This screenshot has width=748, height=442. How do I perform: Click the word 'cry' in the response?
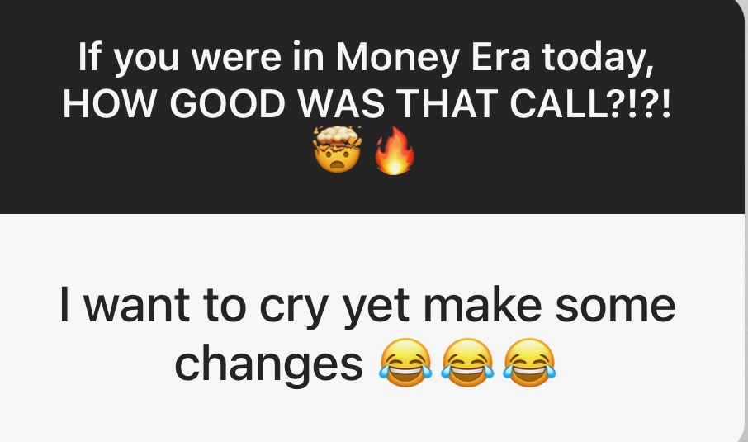coord(294,307)
